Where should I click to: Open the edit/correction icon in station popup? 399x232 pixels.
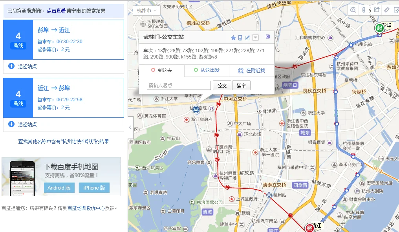click(x=247, y=37)
